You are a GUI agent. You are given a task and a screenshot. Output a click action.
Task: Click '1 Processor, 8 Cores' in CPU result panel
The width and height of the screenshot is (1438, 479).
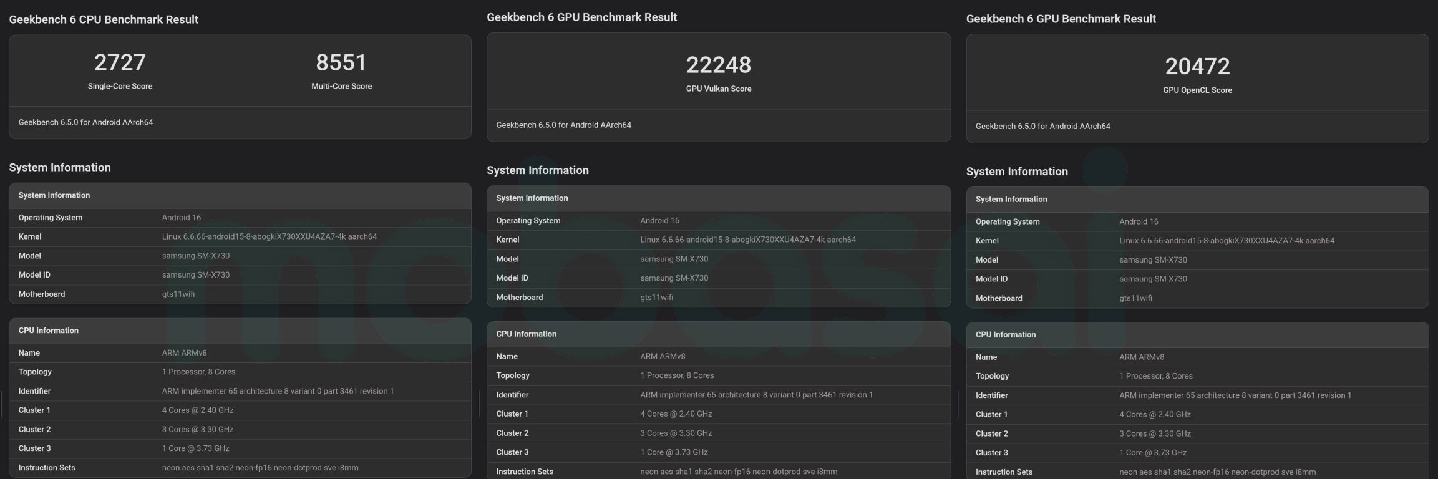point(198,372)
